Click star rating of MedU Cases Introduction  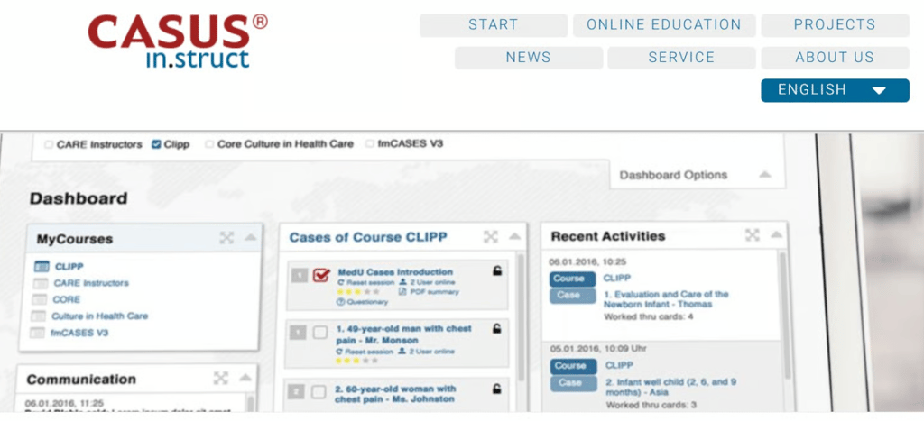(357, 291)
